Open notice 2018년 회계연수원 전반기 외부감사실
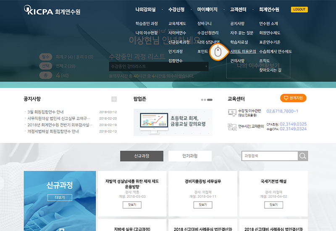The width and height of the screenshot is (336, 231). coord(60,125)
